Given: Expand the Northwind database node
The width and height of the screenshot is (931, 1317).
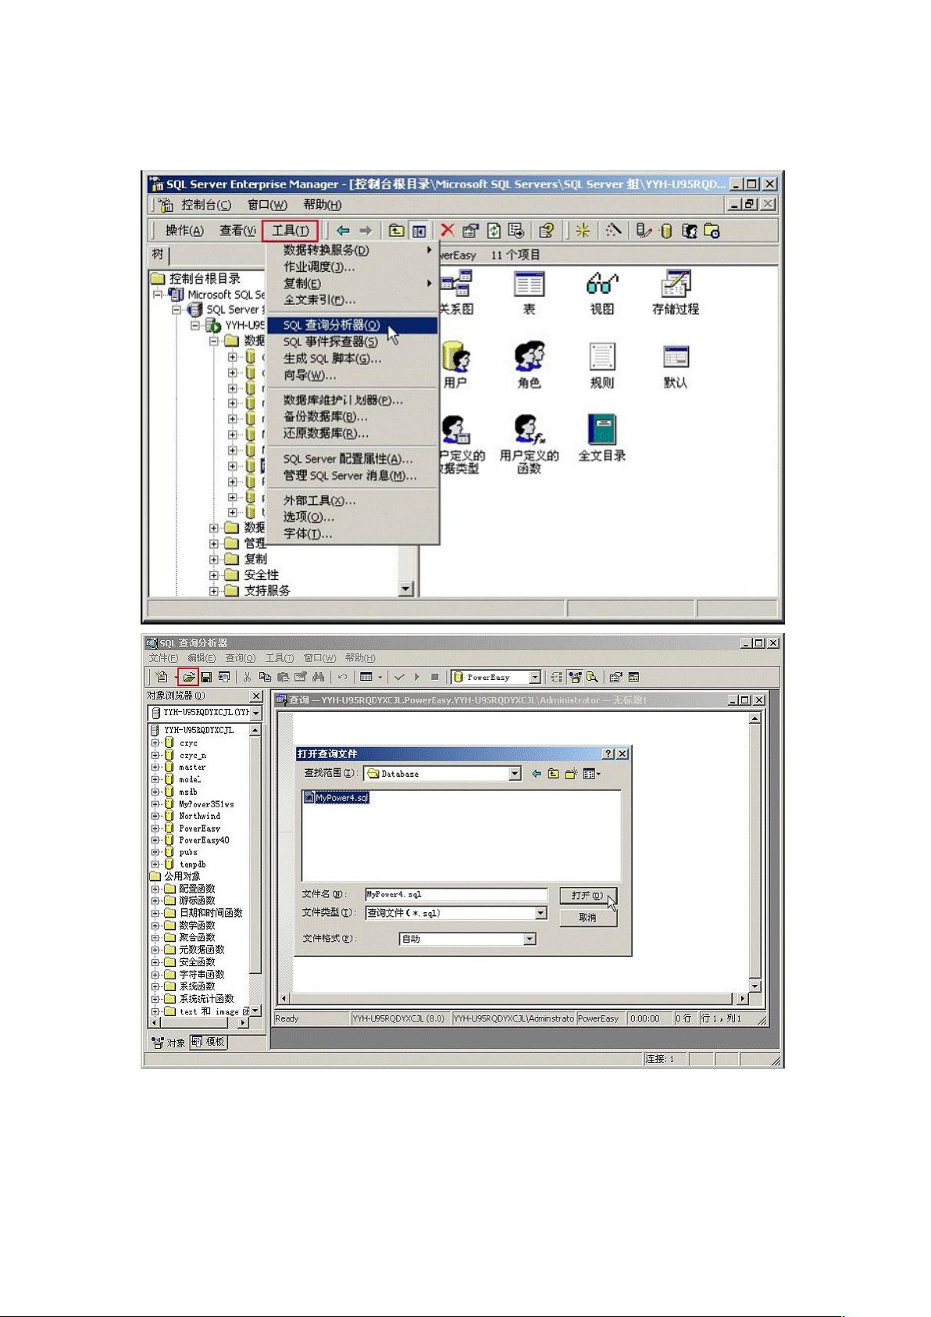Looking at the screenshot, I should tap(155, 816).
